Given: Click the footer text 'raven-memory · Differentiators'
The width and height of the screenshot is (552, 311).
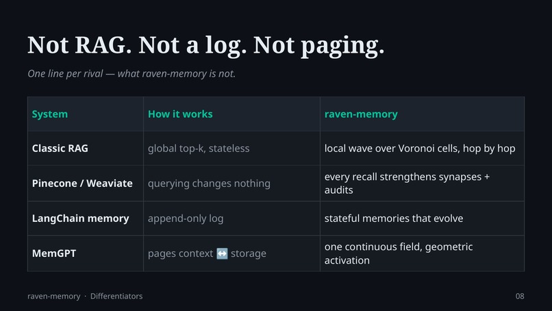Looking at the screenshot, I should click(85, 296).
